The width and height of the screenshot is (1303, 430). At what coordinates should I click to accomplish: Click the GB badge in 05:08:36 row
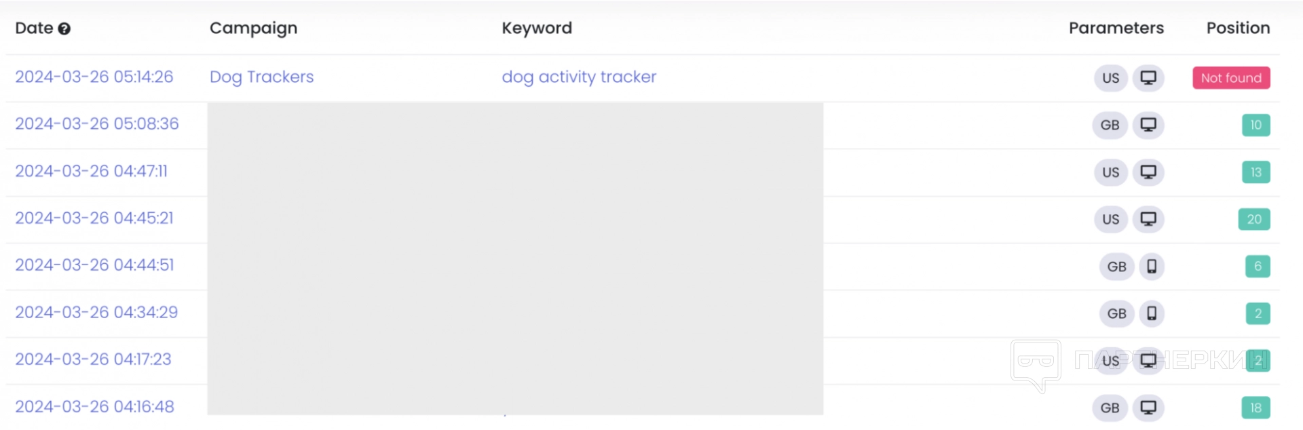click(1110, 125)
